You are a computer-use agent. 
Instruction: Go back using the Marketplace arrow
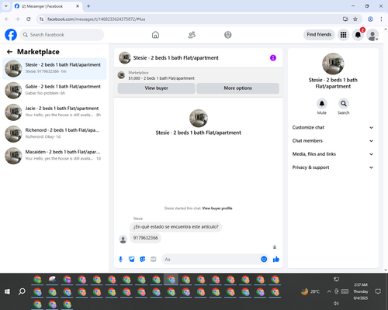(9, 52)
